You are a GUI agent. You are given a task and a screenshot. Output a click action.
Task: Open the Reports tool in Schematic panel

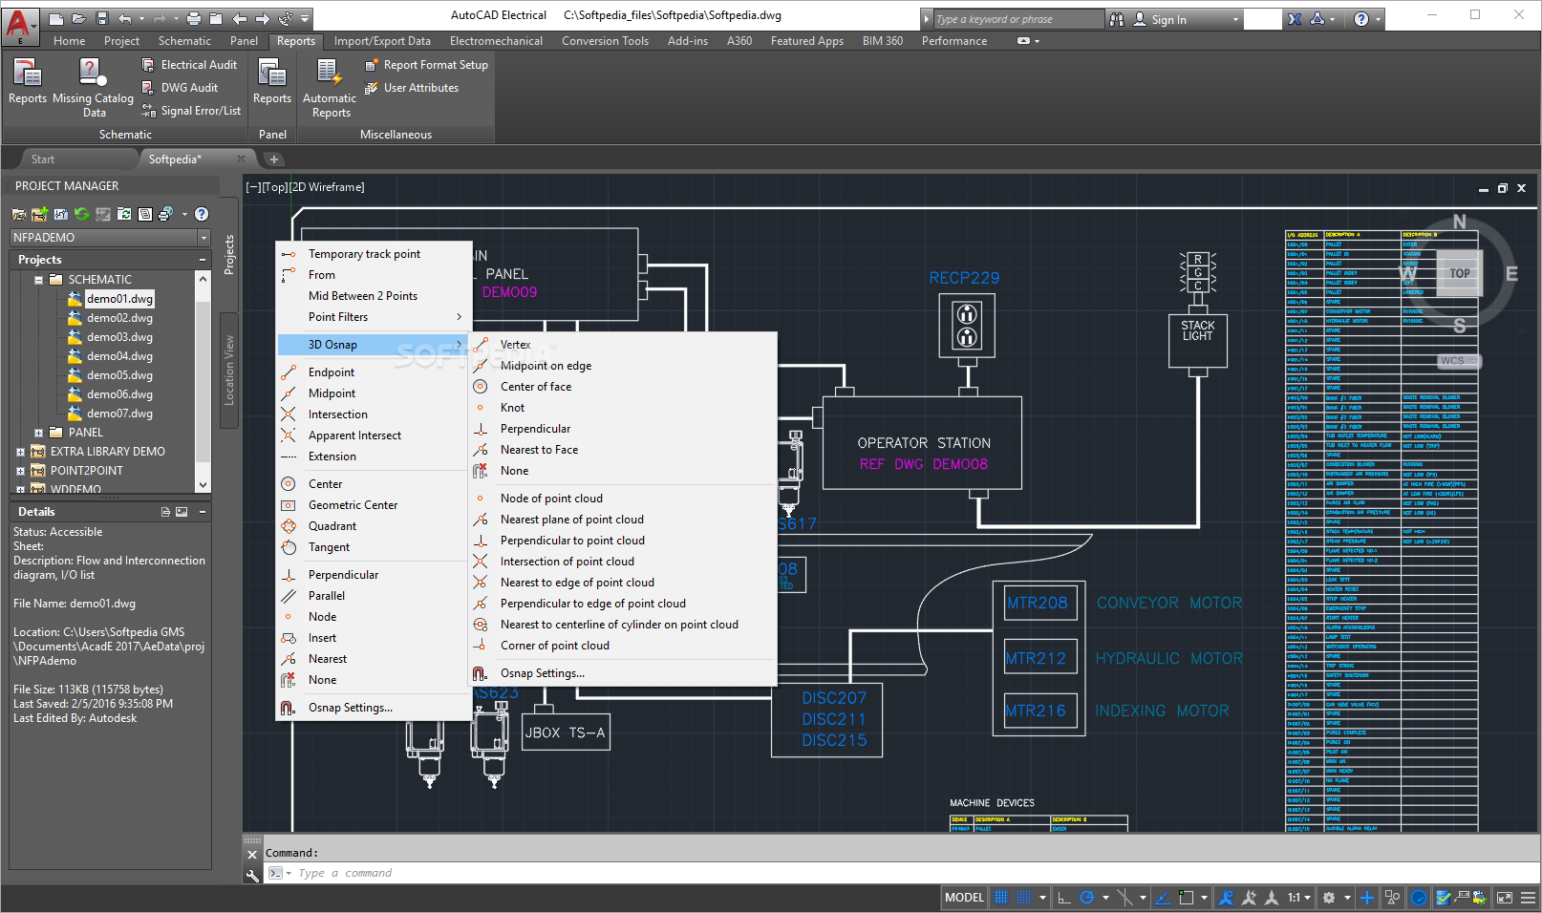coord(28,82)
